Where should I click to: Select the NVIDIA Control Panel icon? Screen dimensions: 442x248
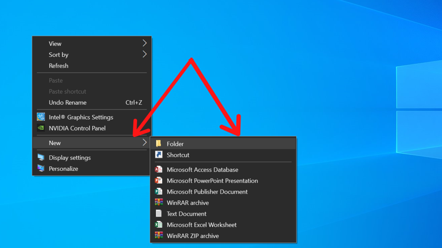click(41, 128)
